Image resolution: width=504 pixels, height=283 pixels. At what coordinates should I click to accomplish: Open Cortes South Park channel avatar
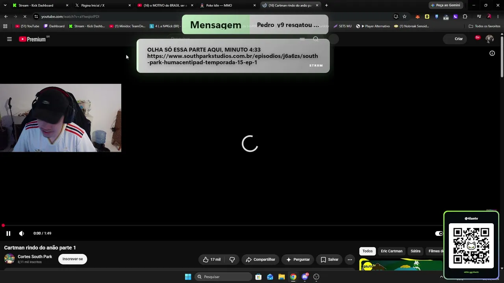click(9, 259)
